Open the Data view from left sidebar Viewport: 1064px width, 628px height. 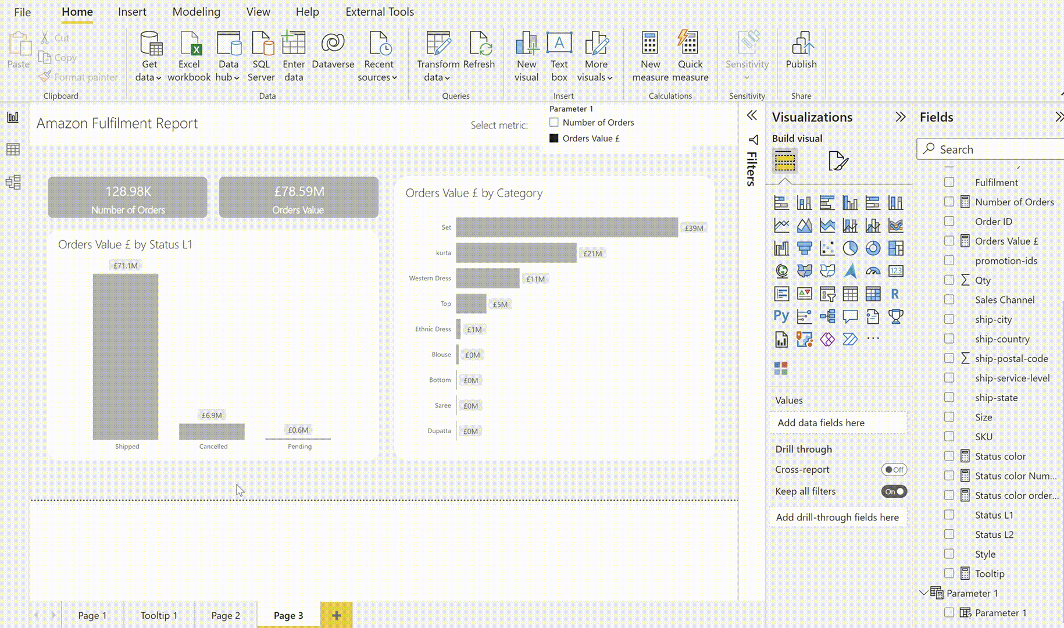point(13,149)
